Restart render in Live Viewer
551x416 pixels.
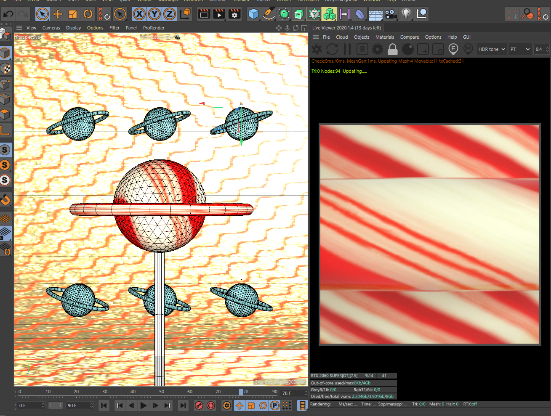tap(332, 49)
